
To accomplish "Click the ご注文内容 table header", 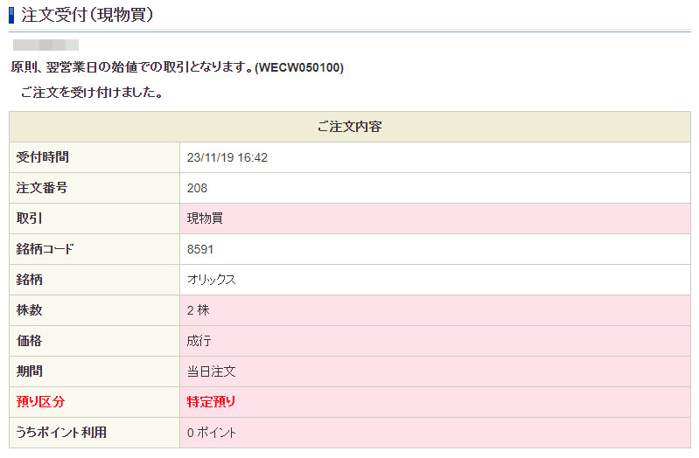I will [349, 127].
